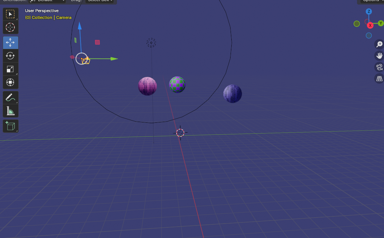384x238 pixels.
Task: Toggle the camera view button
Action: [379, 67]
